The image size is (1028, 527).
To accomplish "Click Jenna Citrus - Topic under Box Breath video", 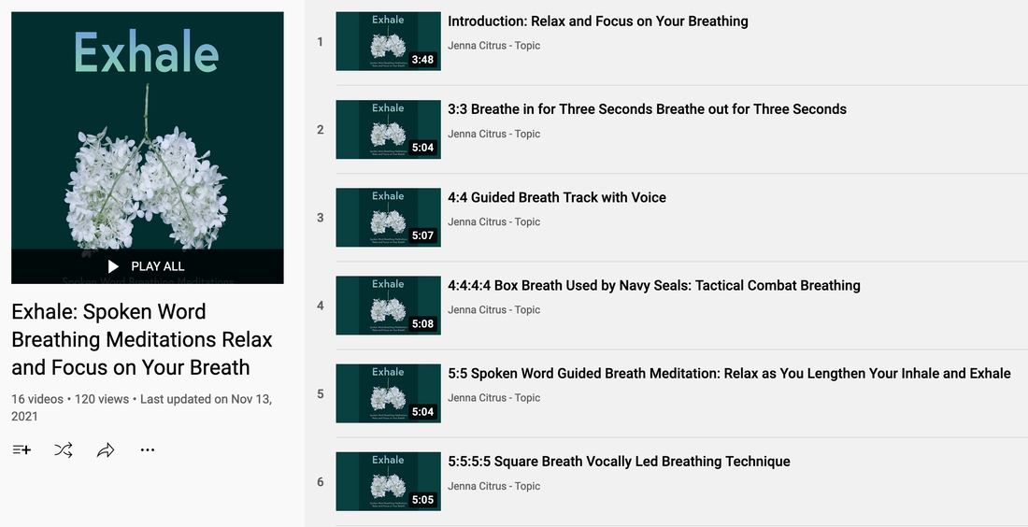I will [x=493, y=309].
